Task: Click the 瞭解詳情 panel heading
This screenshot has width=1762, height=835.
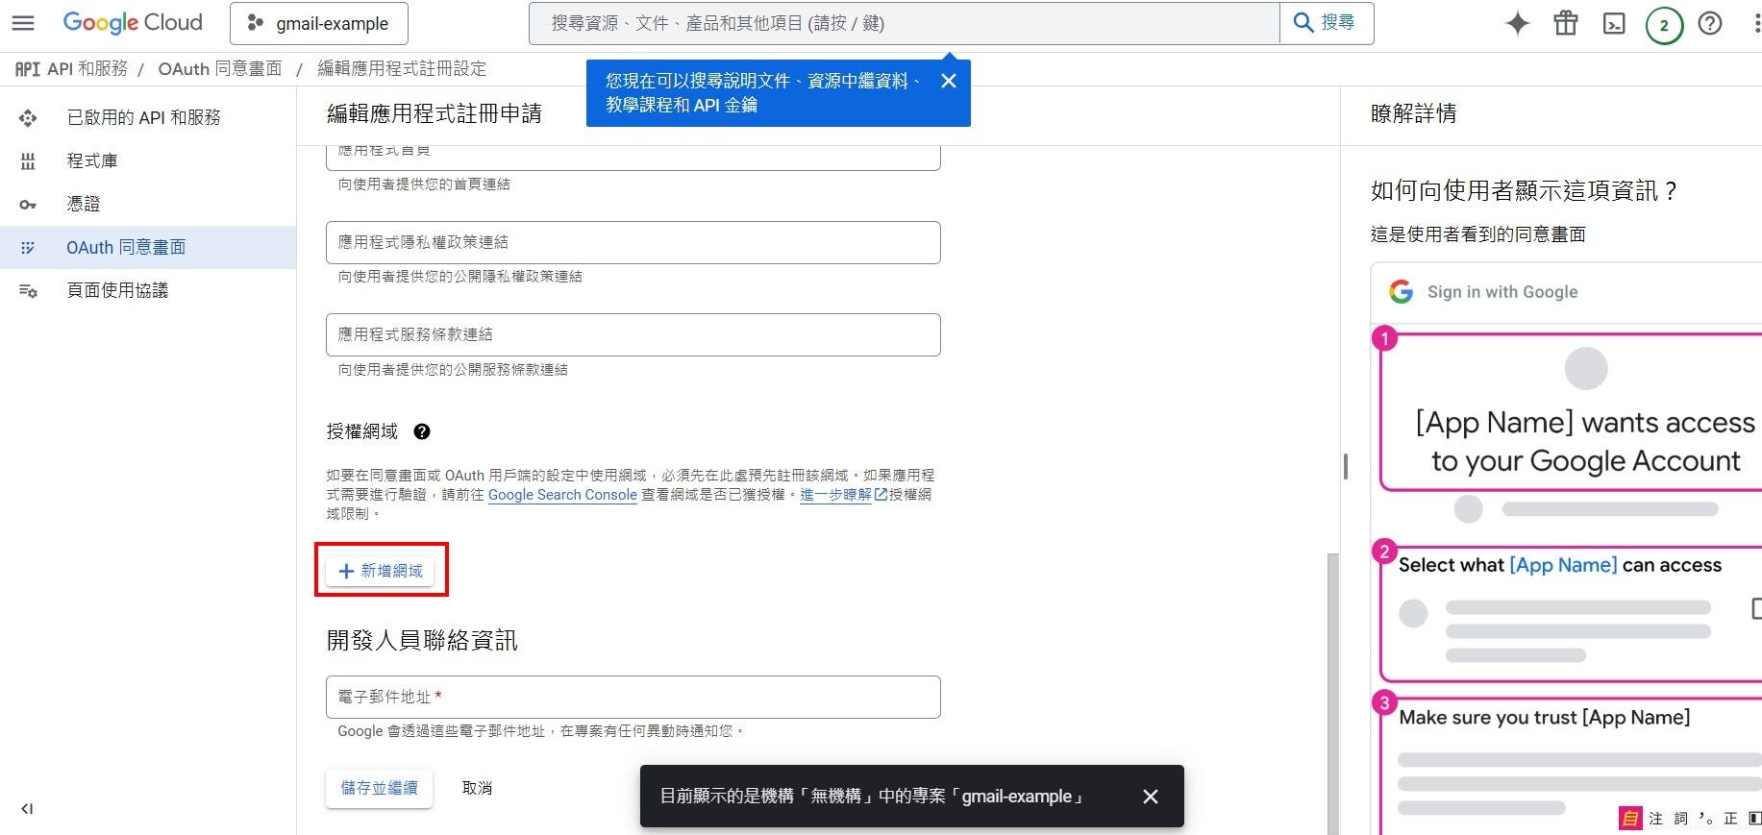Action: (1413, 113)
